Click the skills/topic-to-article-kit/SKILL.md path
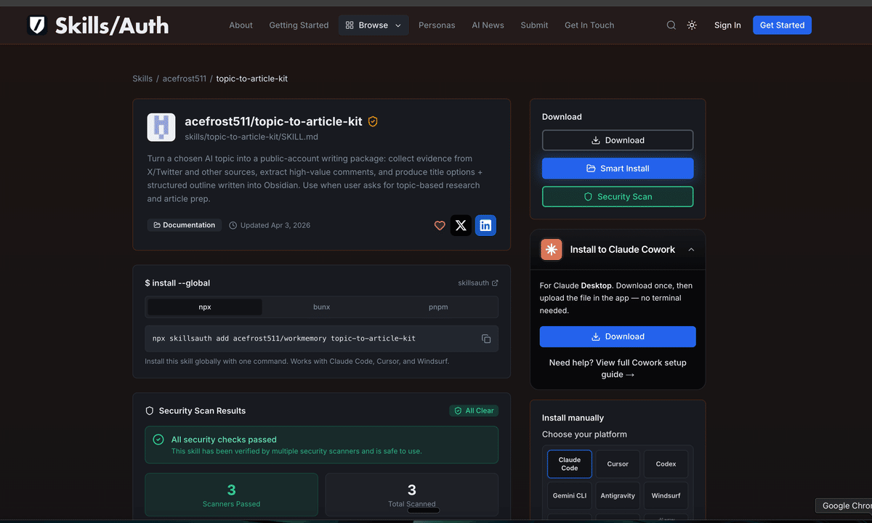 (x=251, y=137)
